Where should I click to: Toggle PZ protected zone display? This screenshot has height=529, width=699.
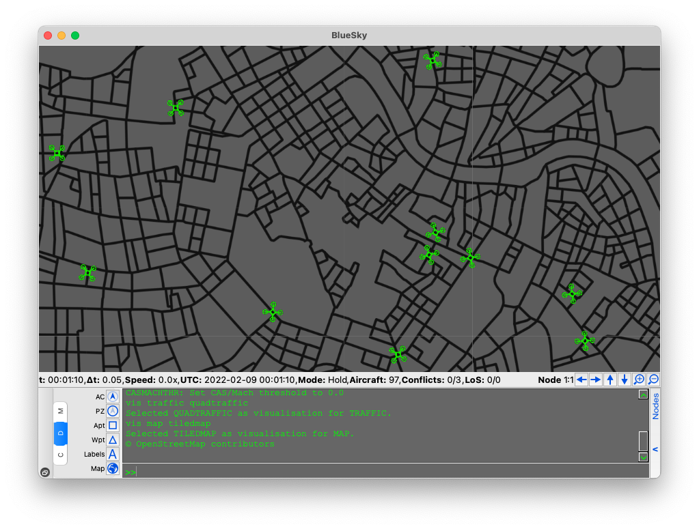click(x=113, y=411)
